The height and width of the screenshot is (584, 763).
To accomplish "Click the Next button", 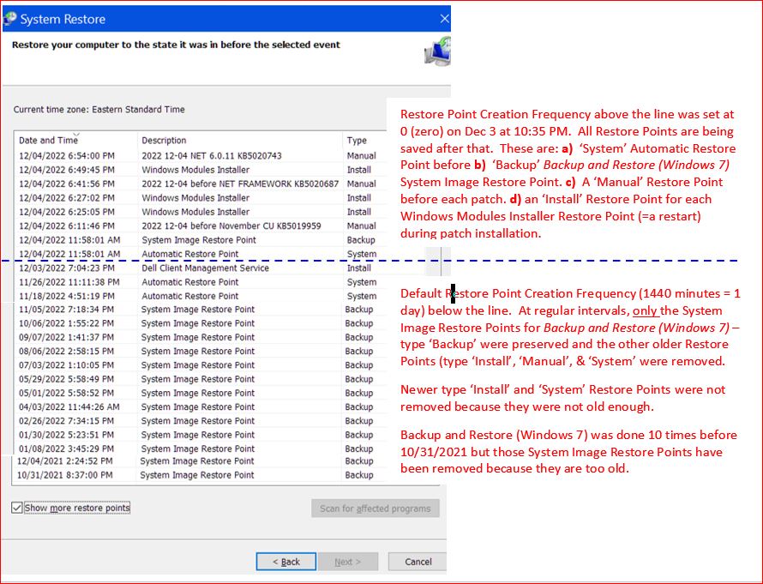I will point(347,562).
